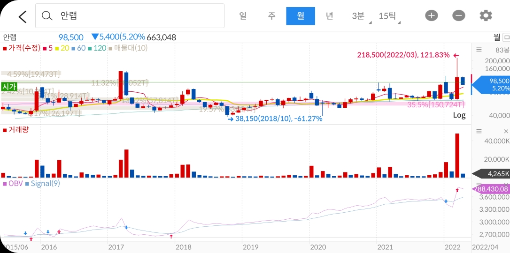Tap the 218,500(2022/03) high price label

pyautogui.click(x=403, y=55)
